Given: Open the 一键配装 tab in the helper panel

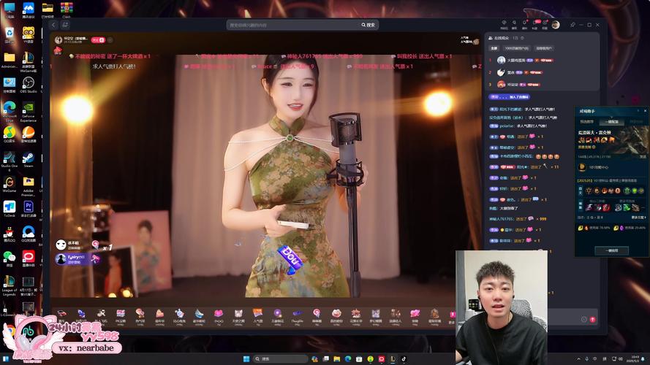Looking at the screenshot, I should [x=612, y=122].
